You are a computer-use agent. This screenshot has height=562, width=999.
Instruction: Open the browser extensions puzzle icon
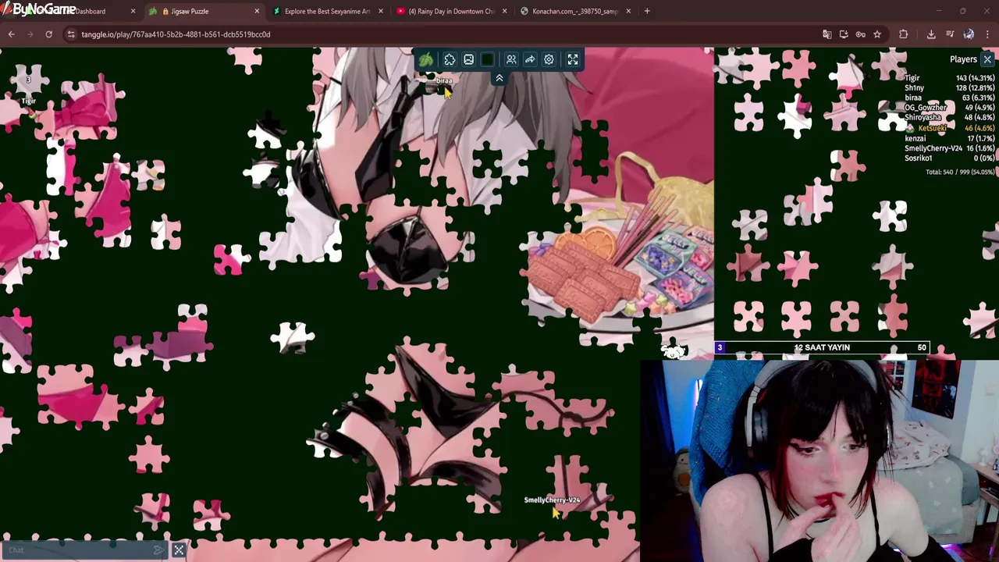(x=904, y=34)
